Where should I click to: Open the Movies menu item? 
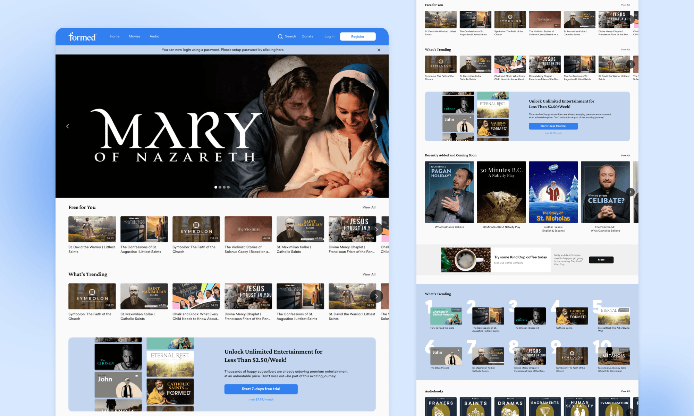134,36
